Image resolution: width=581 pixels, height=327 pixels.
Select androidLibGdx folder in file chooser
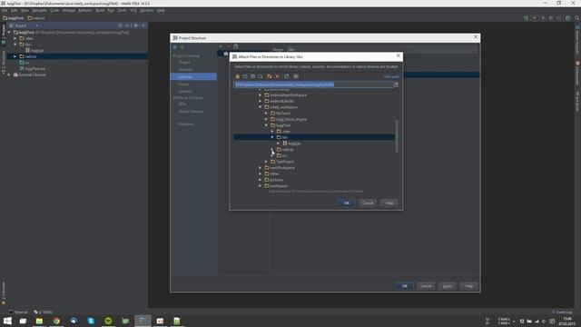pyautogui.click(x=281, y=101)
